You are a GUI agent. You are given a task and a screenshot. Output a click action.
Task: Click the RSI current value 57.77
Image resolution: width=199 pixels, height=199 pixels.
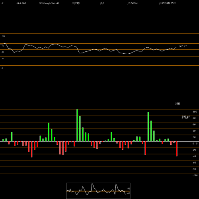(x=183, y=46)
